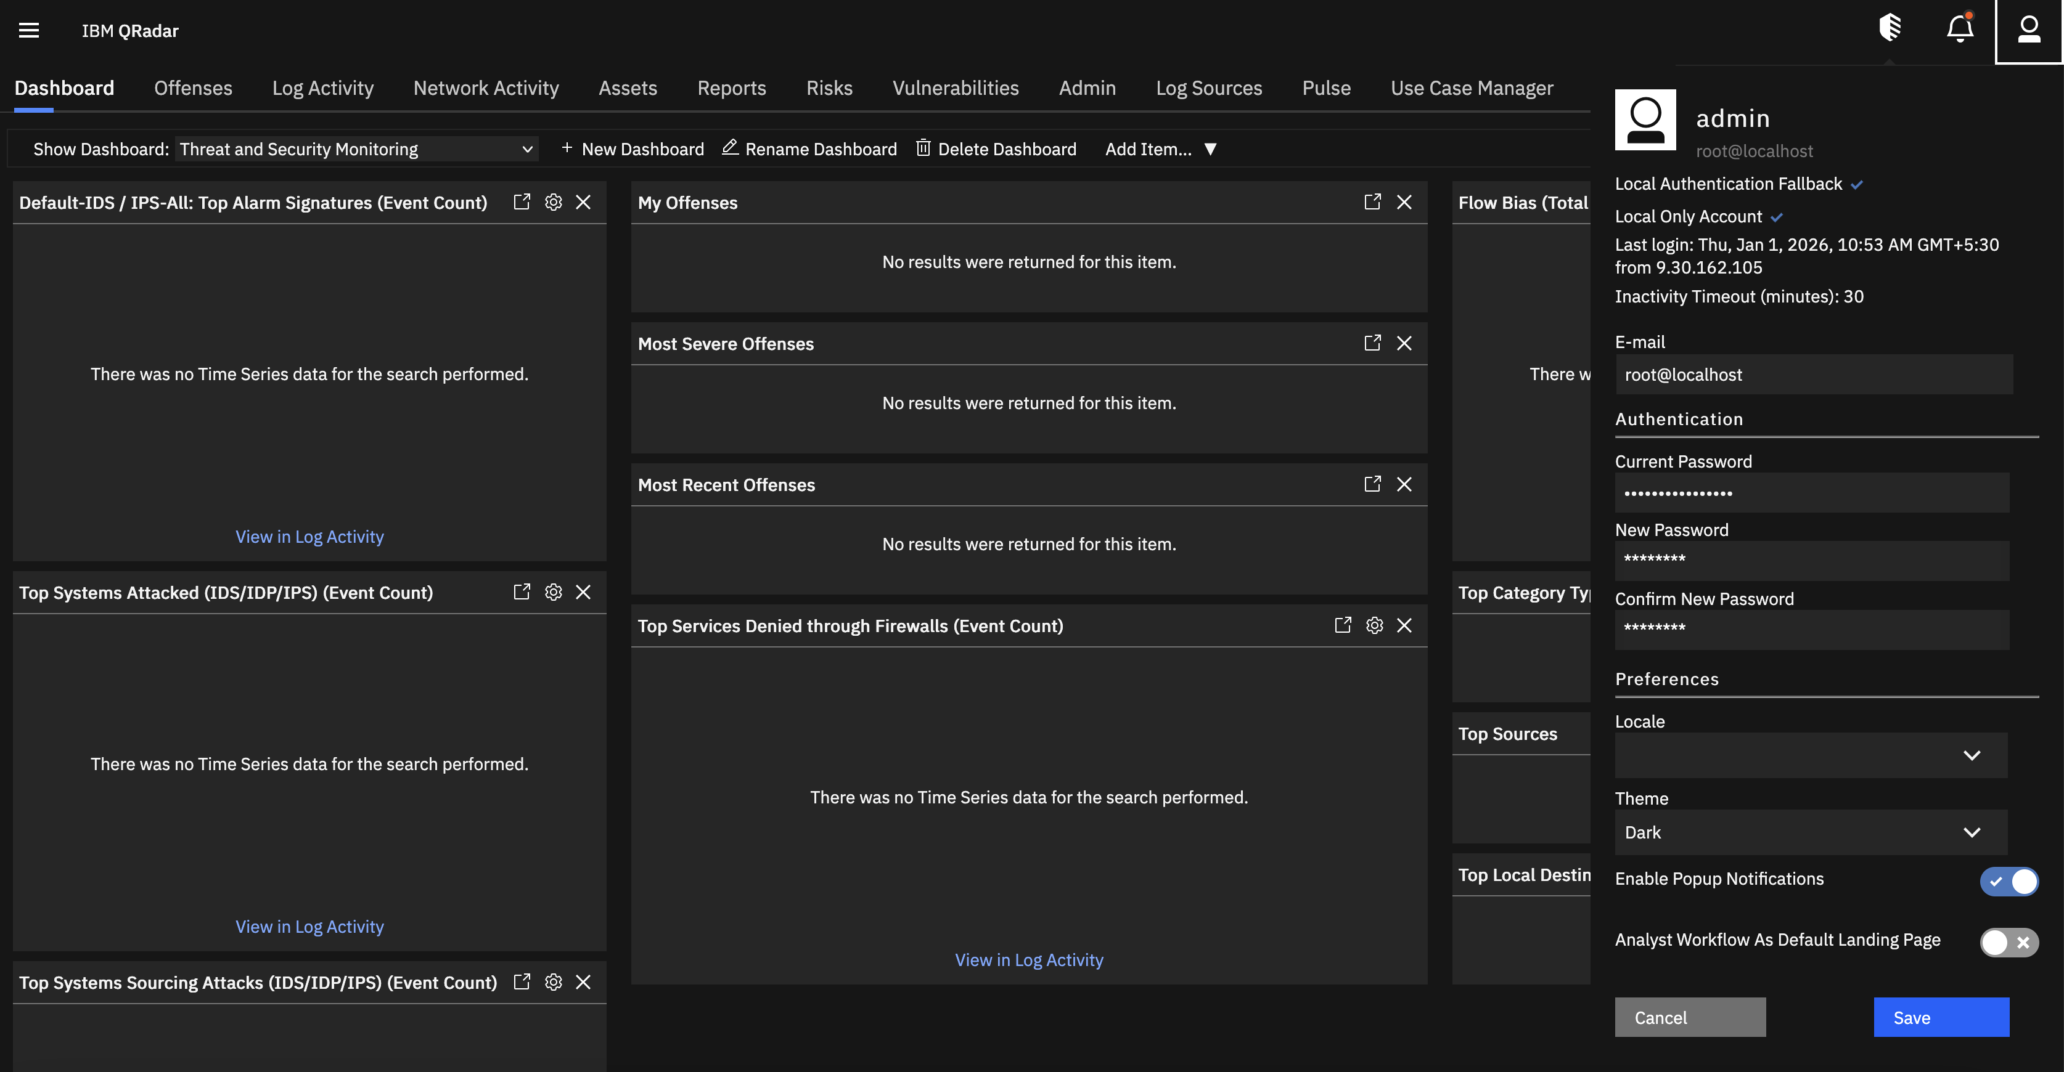Screen dimensions: 2064x1072
Task: Expand the Add Item menu
Action: coord(1160,150)
